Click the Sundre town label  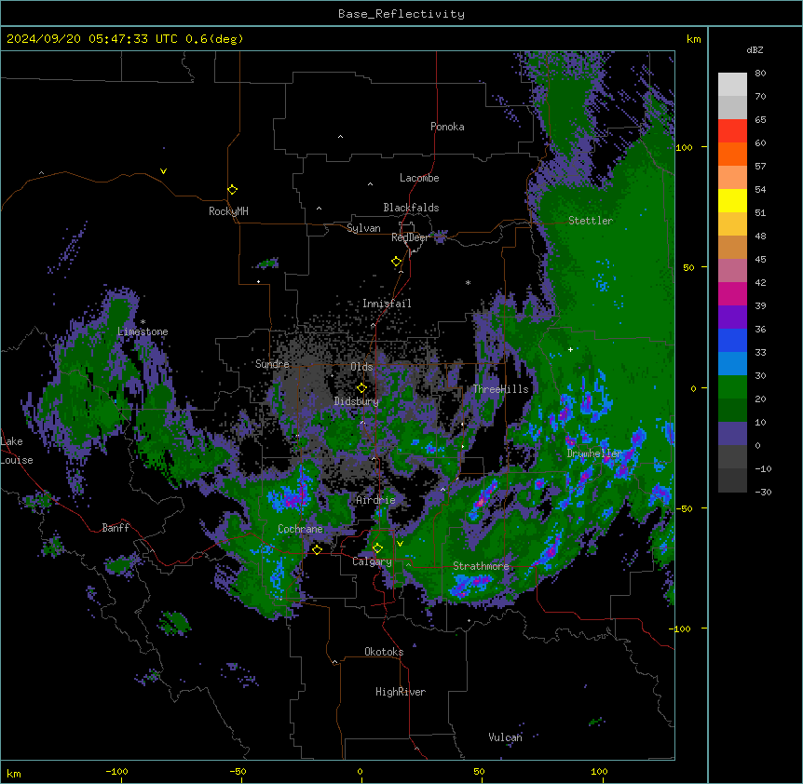[272, 364]
